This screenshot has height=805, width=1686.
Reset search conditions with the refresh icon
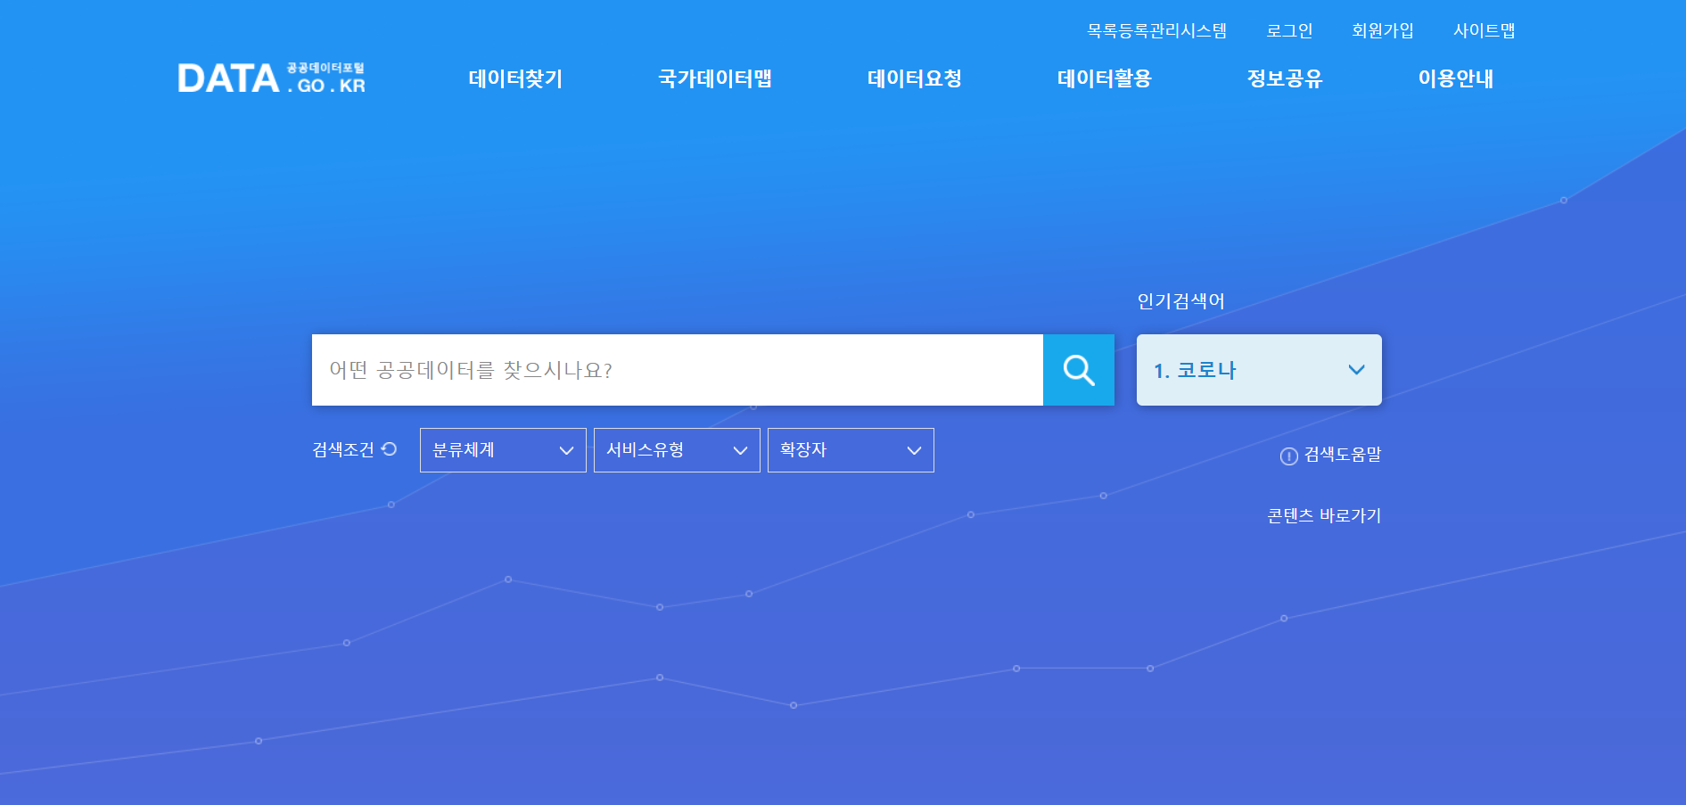[x=390, y=449]
